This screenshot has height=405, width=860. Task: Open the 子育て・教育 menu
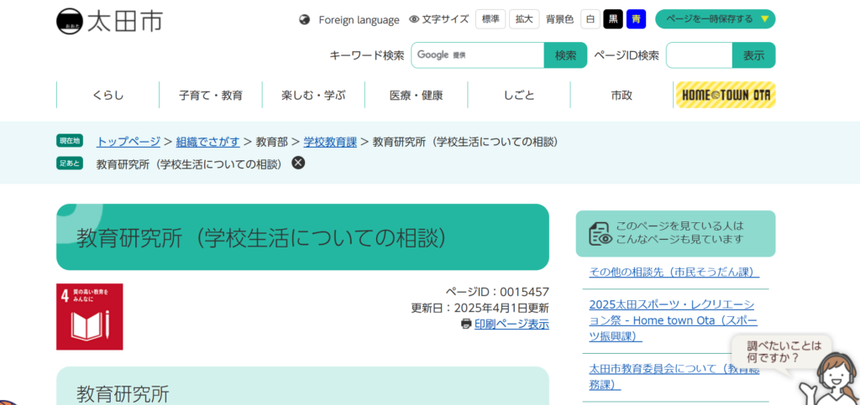210,95
